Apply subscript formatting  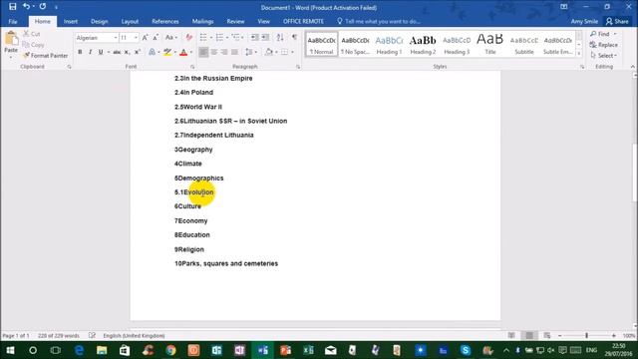pyautogui.click(x=127, y=52)
